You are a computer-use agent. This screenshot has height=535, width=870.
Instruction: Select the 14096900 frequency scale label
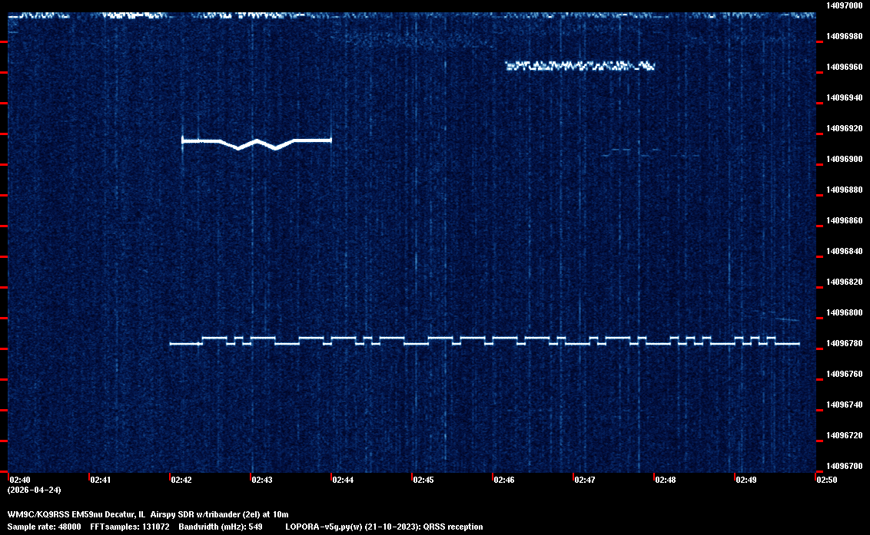tap(845, 159)
